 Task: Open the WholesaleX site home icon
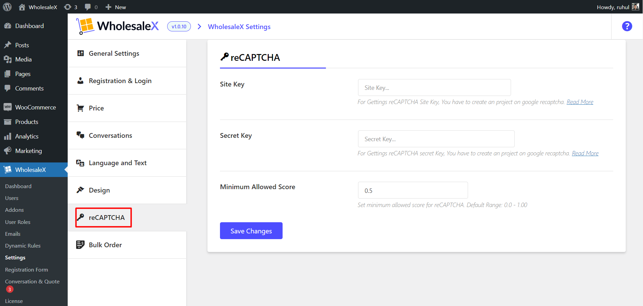click(22, 7)
